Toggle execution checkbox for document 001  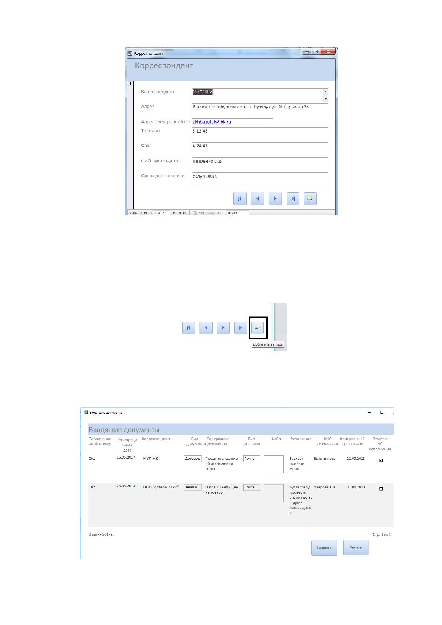[x=381, y=460]
